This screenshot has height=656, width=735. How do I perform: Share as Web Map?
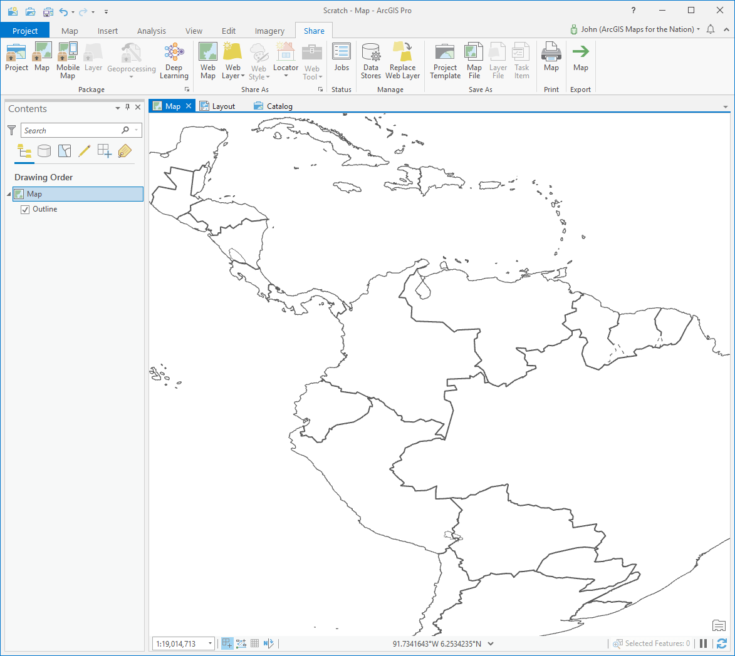[x=207, y=60]
